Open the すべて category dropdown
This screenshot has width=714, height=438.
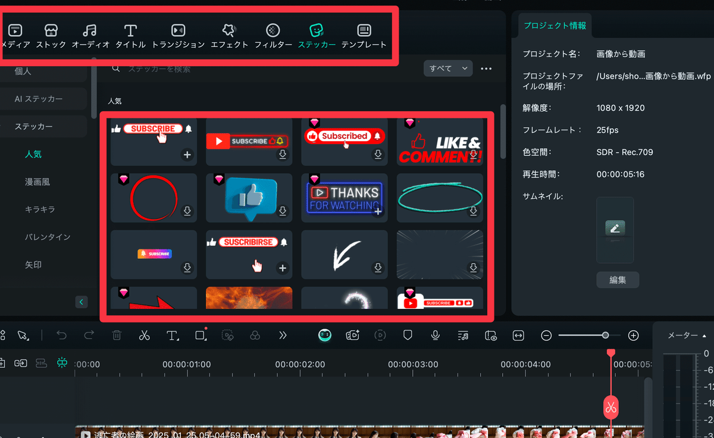click(x=448, y=68)
